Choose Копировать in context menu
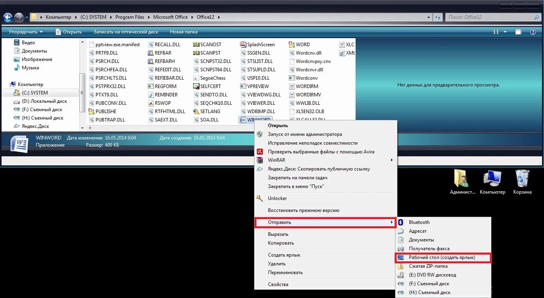 coord(326,243)
